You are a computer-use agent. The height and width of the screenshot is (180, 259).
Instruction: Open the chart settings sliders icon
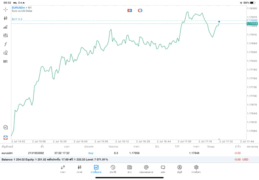coord(5,27)
